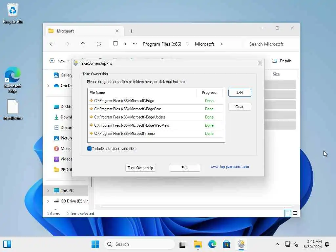
Task: Open Pictures in navigation pane
Action: click(63, 138)
